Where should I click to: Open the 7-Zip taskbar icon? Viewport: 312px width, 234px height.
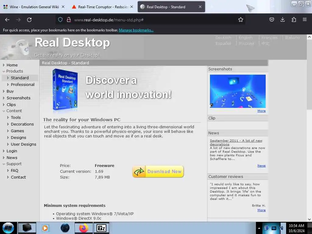click(101, 228)
